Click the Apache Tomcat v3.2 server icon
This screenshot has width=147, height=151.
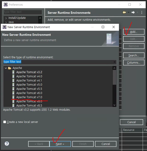tap(13, 72)
